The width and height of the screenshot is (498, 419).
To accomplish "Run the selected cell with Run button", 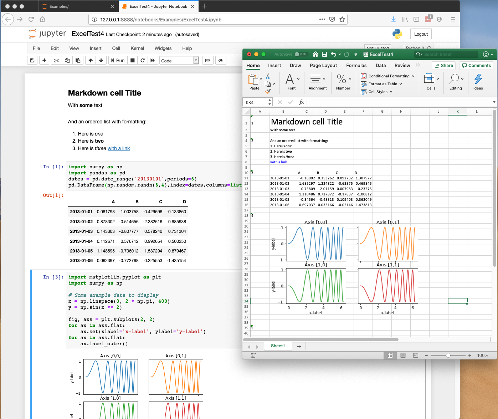I will click(118, 60).
